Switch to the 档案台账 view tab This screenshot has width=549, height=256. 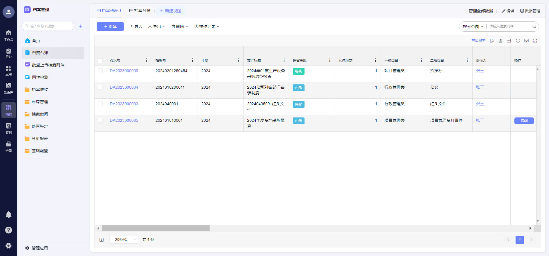click(x=140, y=11)
